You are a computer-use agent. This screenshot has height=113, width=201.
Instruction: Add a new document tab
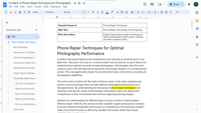point(36,30)
